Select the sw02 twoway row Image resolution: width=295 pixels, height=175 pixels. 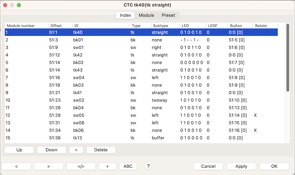coord(137,100)
